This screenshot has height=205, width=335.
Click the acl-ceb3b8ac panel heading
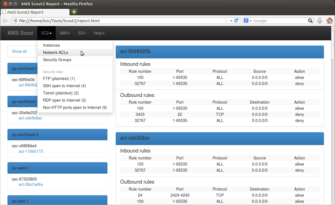click(x=220, y=138)
